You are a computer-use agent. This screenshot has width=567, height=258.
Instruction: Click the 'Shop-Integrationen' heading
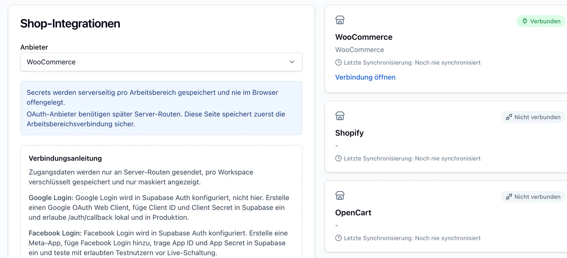coord(70,24)
